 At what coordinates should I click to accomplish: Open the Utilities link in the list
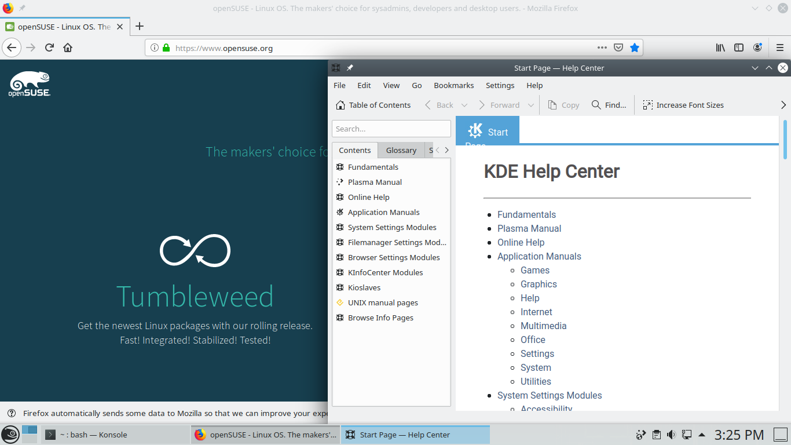coord(536,381)
